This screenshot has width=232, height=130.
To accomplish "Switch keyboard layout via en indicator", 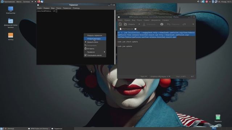I will 210,1.
